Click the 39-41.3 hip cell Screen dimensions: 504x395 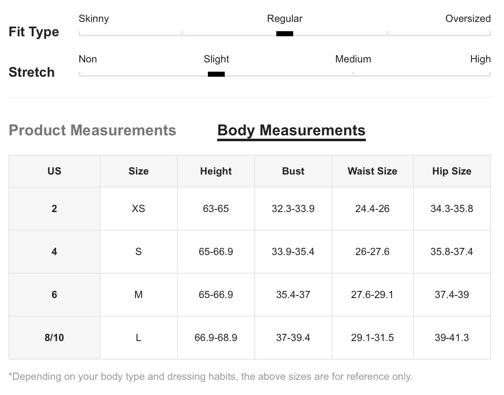452,338
